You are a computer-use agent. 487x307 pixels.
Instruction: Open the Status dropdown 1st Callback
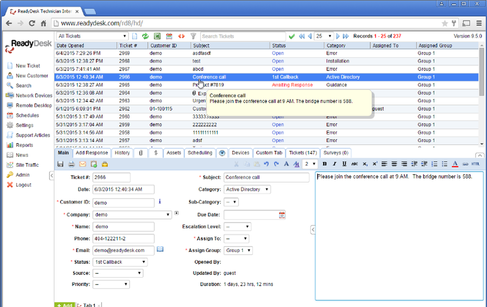point(120,262)
